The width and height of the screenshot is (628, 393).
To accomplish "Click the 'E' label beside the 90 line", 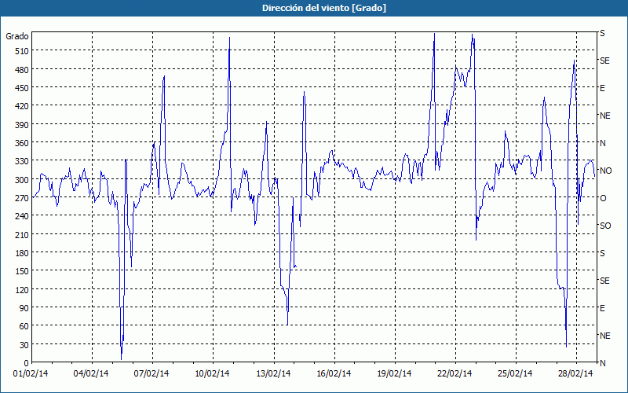I will coord(602,308).
